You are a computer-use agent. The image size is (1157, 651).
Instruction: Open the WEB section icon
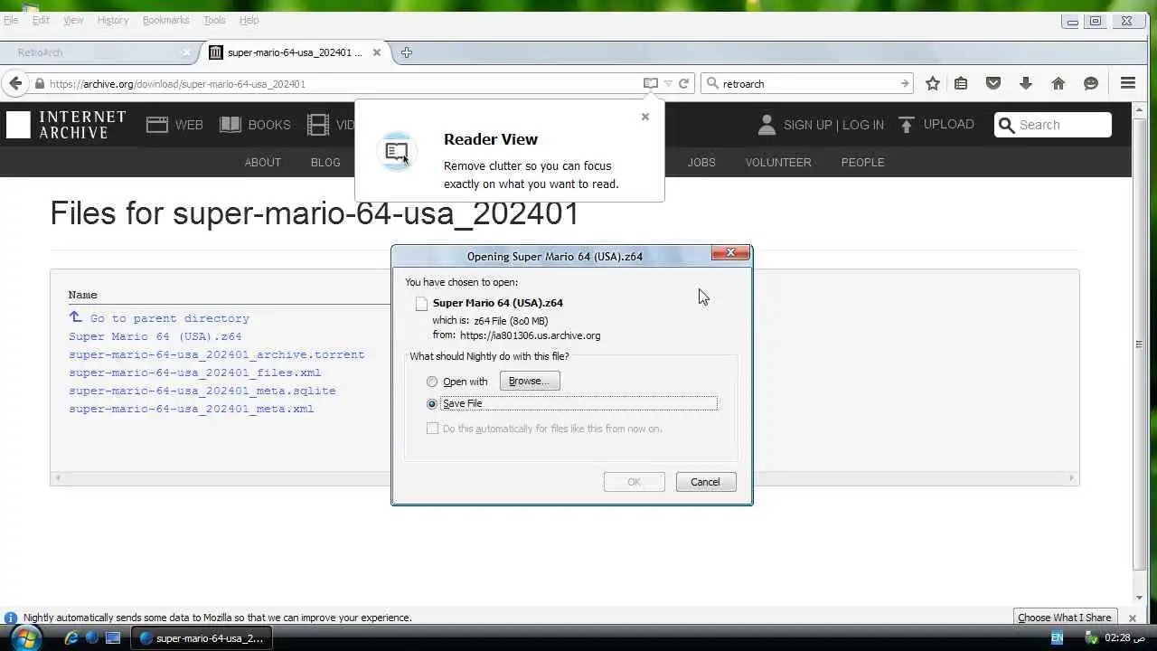pyautogui.click(x=157, y=125)
